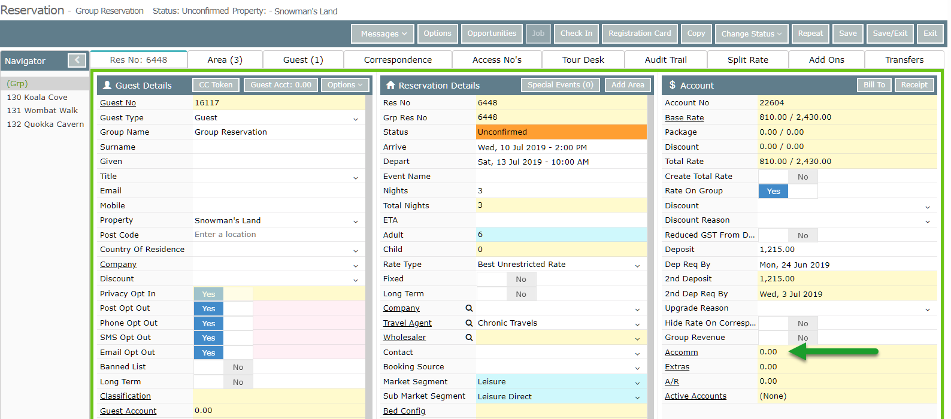Enable Group Revenue toggle
This screenshot has height=419, width=951.
pos(788,338)
